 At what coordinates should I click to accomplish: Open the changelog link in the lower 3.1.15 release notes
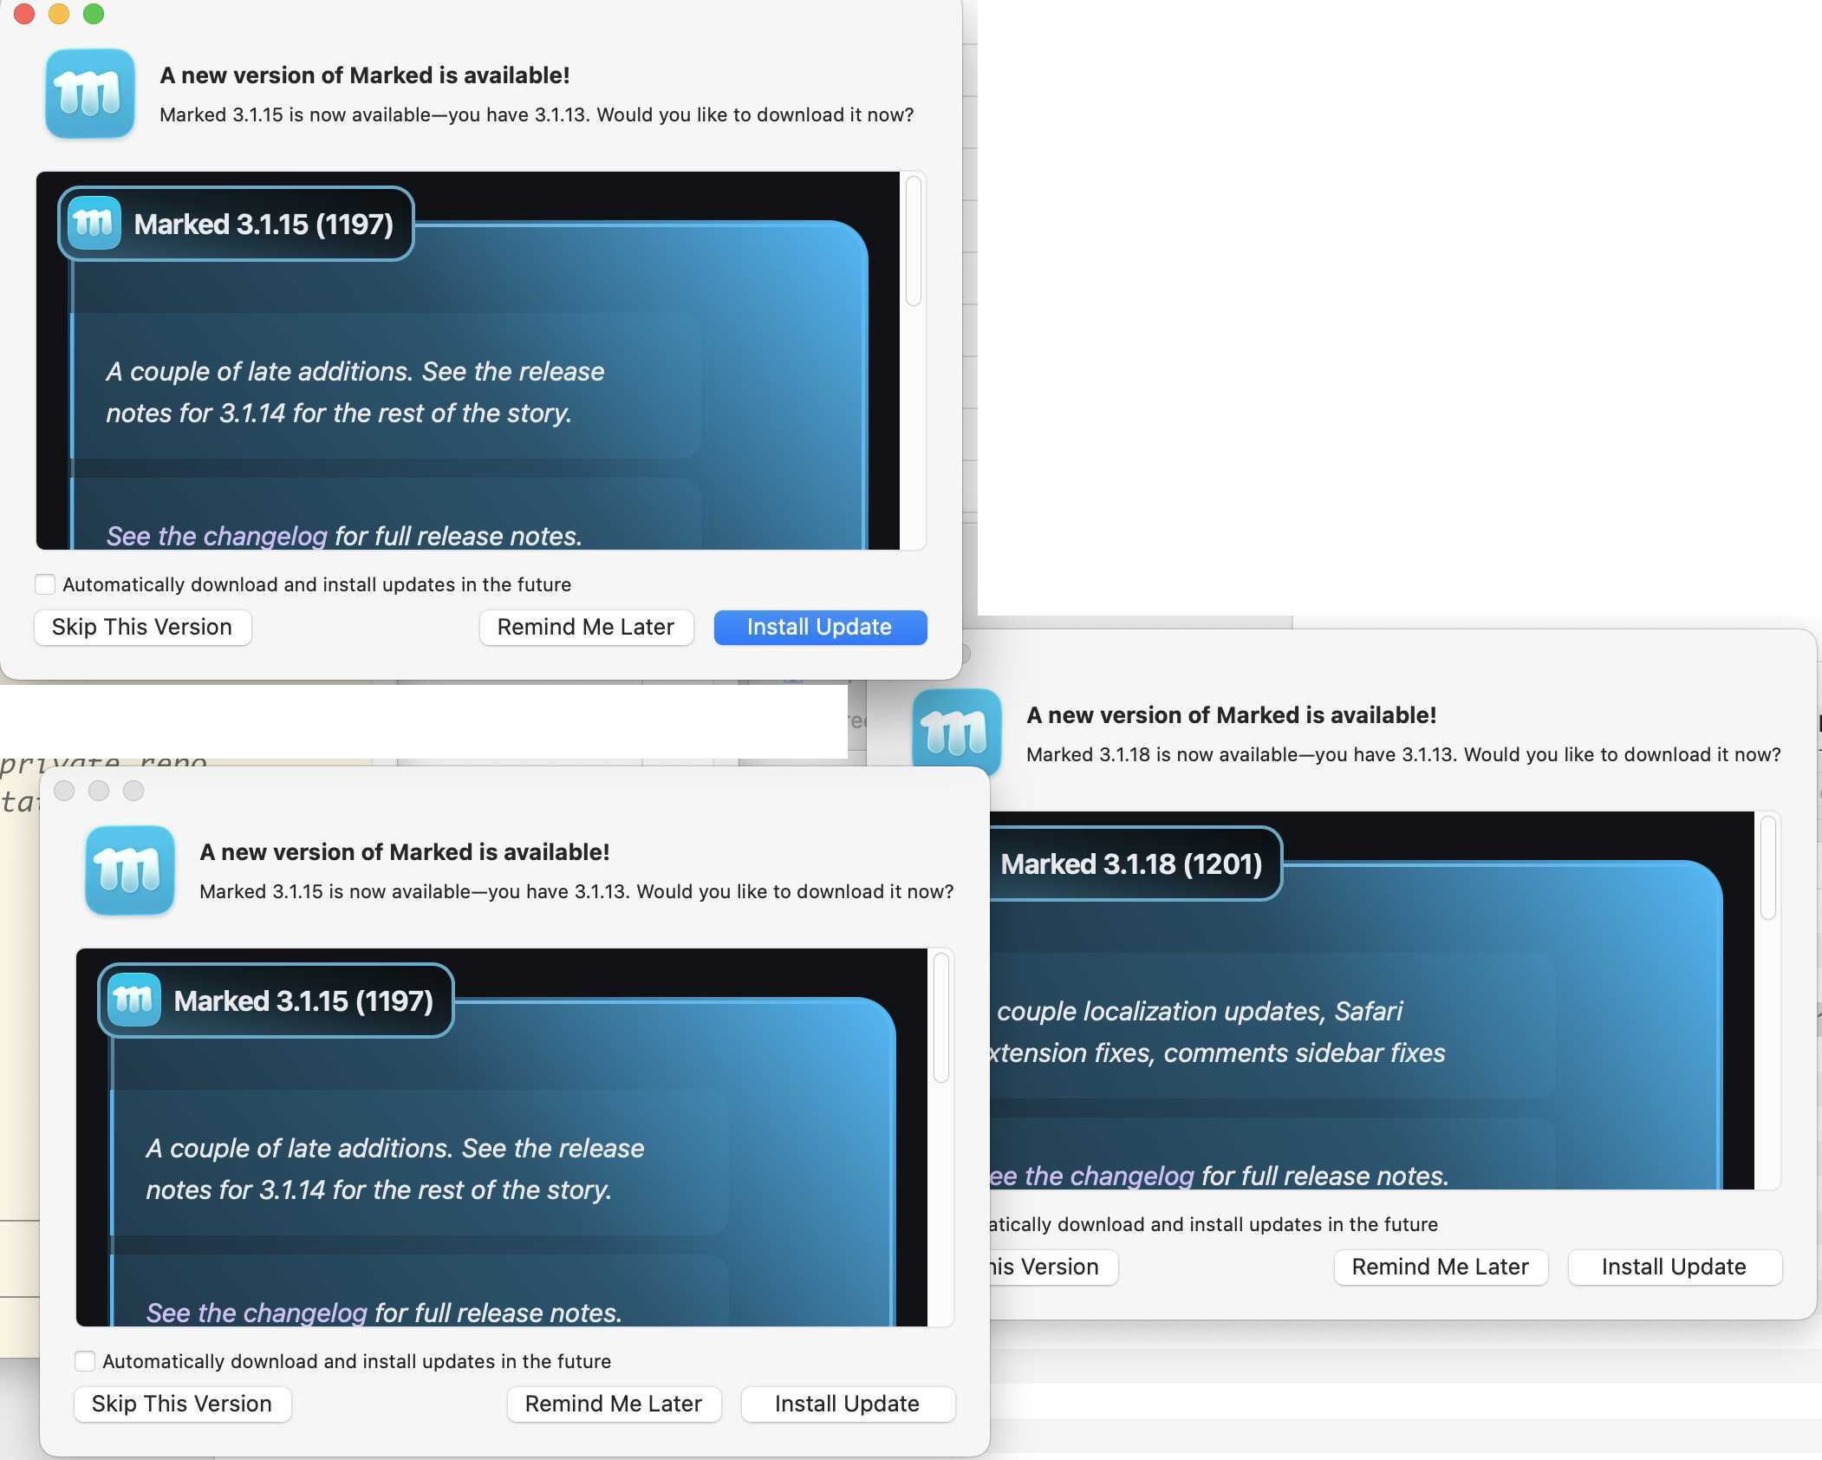pos(257,1313)
